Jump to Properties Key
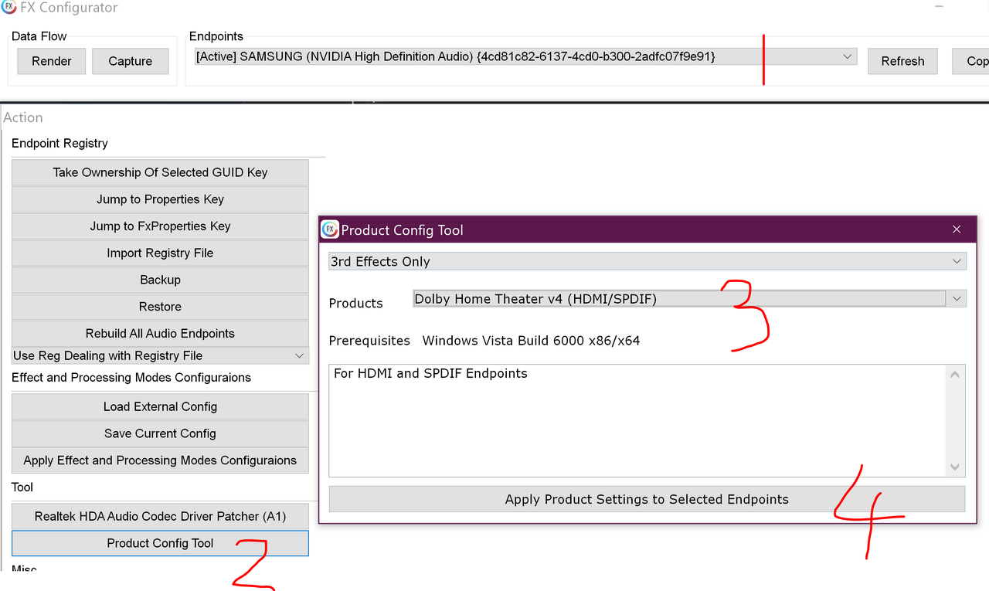 pos(160,199)
